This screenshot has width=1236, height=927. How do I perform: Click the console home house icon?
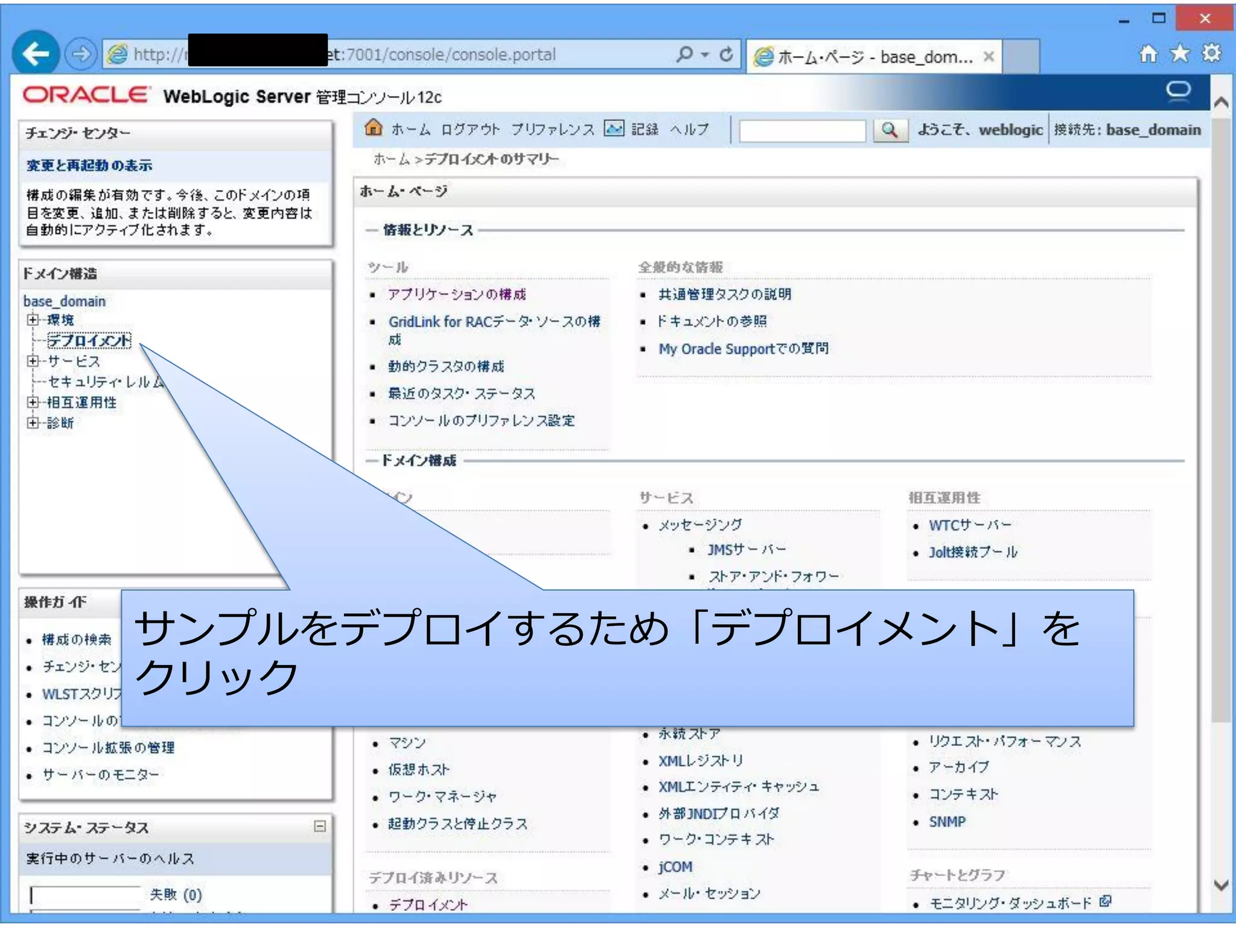click(374, 128)
